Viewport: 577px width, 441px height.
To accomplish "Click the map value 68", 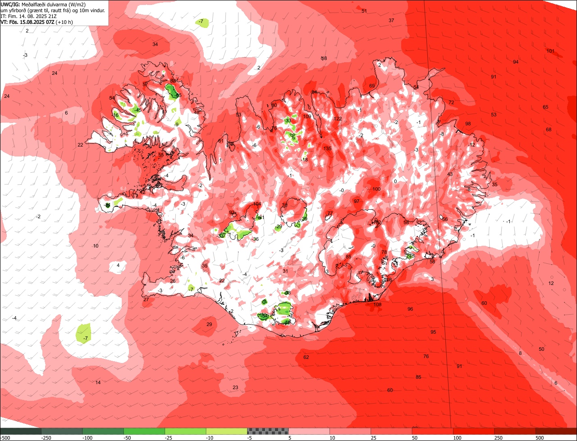I will pos(549,129).
